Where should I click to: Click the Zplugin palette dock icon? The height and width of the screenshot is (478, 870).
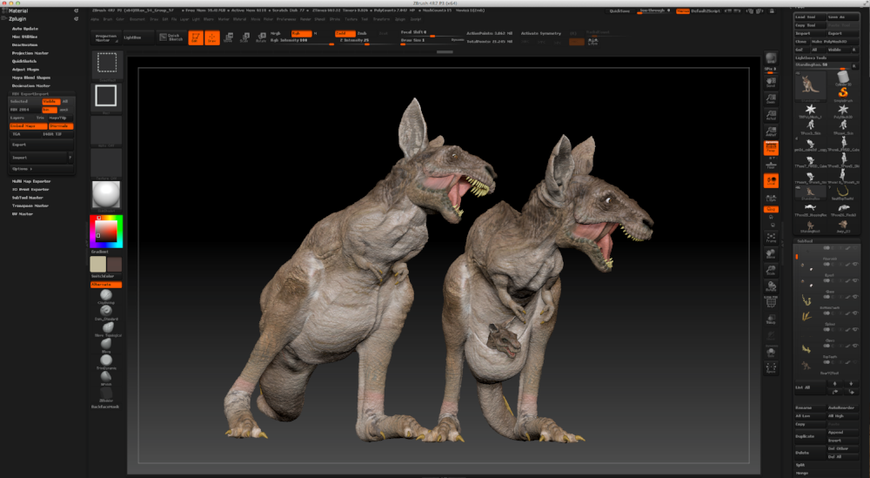(x=76, y=19)
